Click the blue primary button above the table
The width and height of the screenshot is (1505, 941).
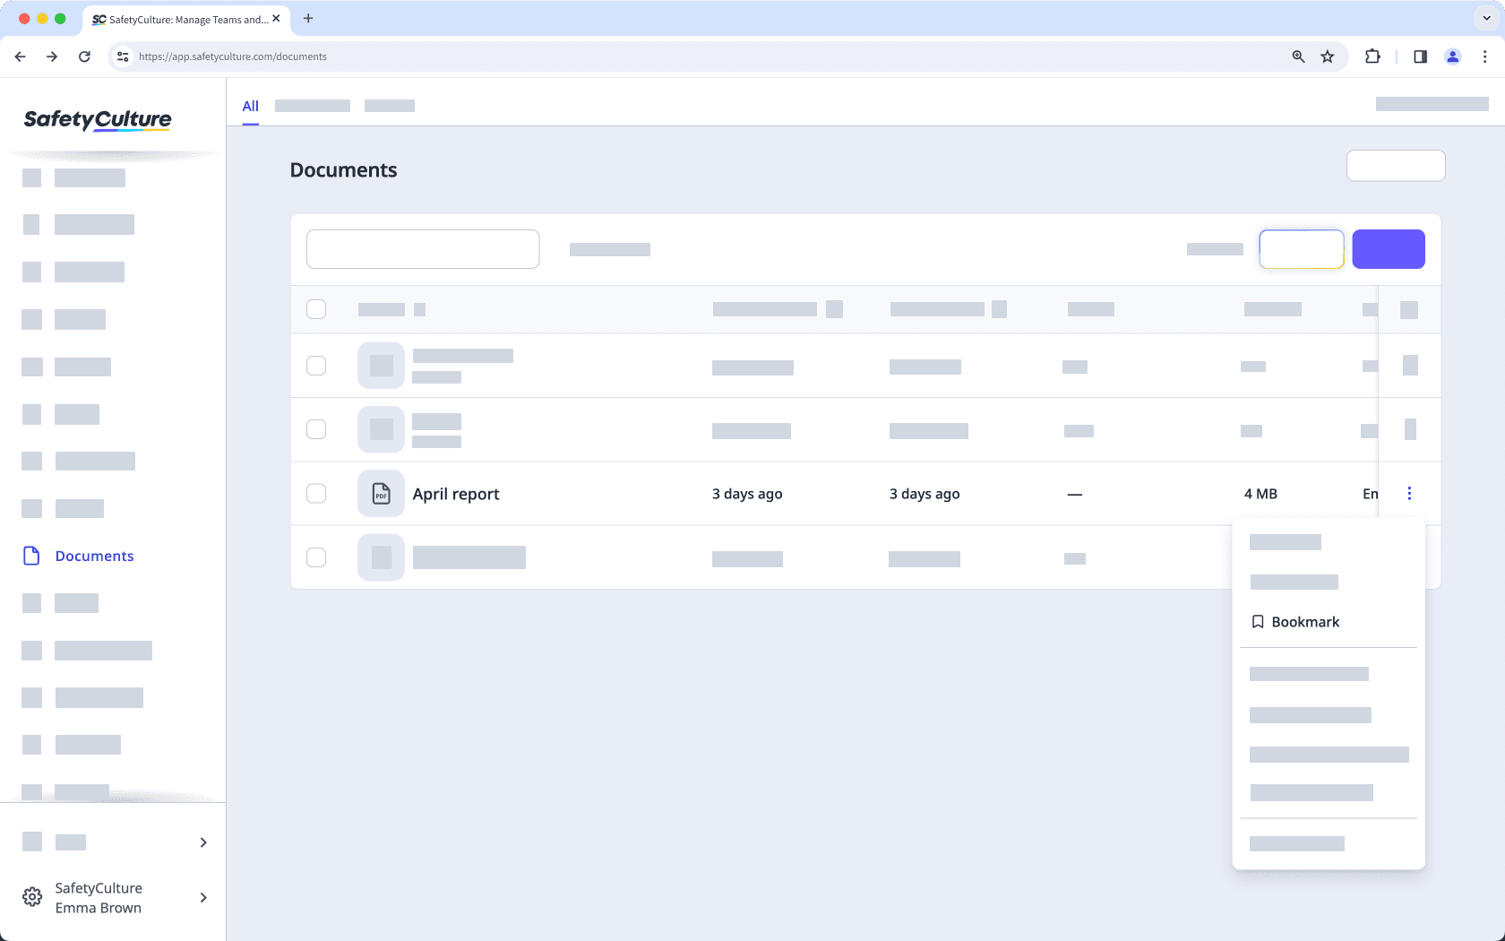1389,249
